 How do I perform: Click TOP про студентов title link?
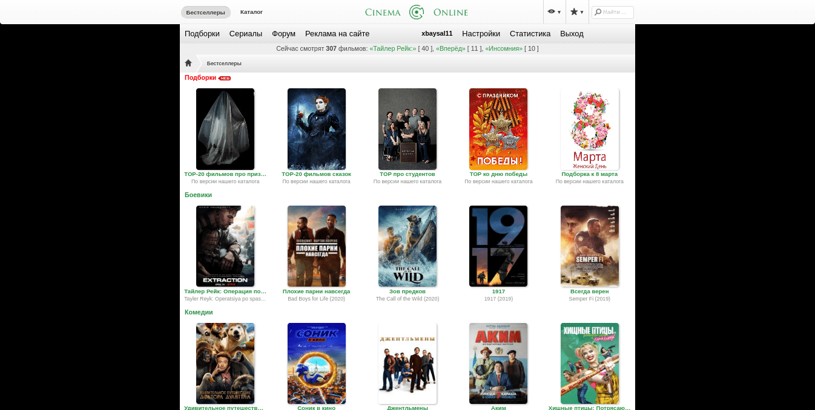pyautogui.click(x=407, y=174)
